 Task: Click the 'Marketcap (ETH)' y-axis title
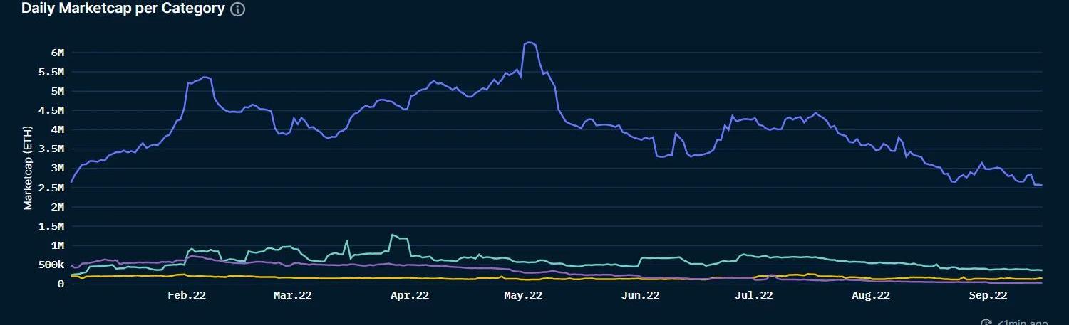(x=29, y=168)
